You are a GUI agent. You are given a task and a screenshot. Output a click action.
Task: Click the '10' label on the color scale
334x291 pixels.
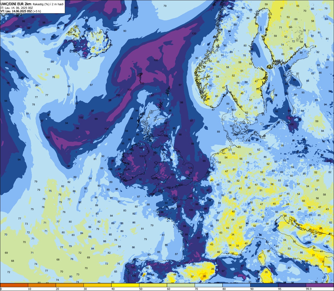tap(29, 289)
